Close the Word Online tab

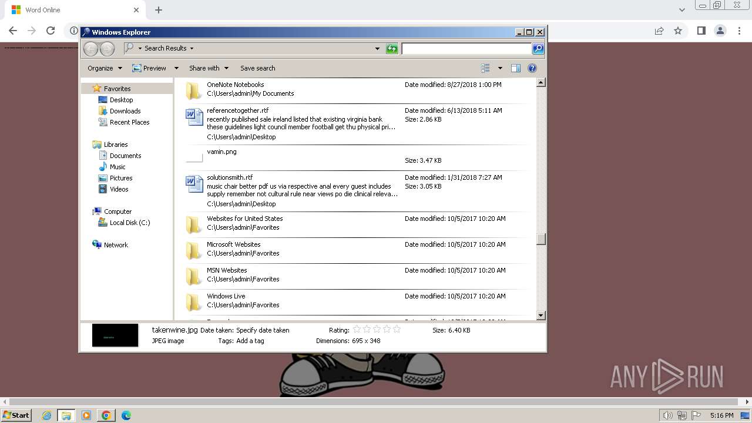click(136, 10)
